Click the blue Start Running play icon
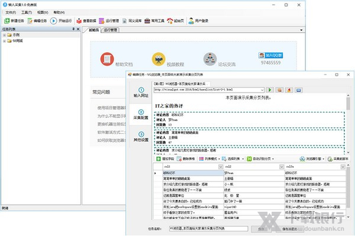The width and height of the screenshot is (355, 236). 53,21
